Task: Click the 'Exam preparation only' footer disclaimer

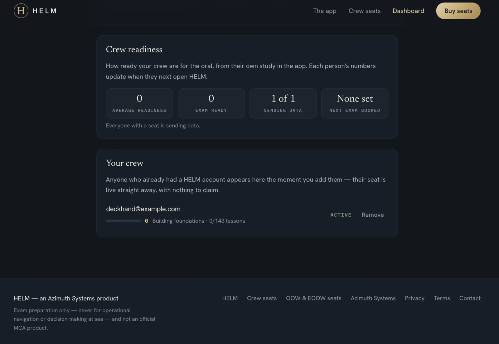Action: click(x=85, y=319)
